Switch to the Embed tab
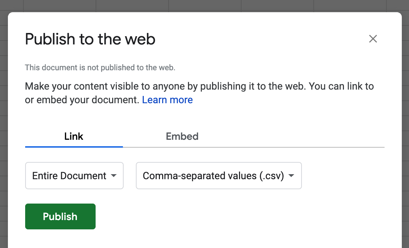 coord(182,136)
